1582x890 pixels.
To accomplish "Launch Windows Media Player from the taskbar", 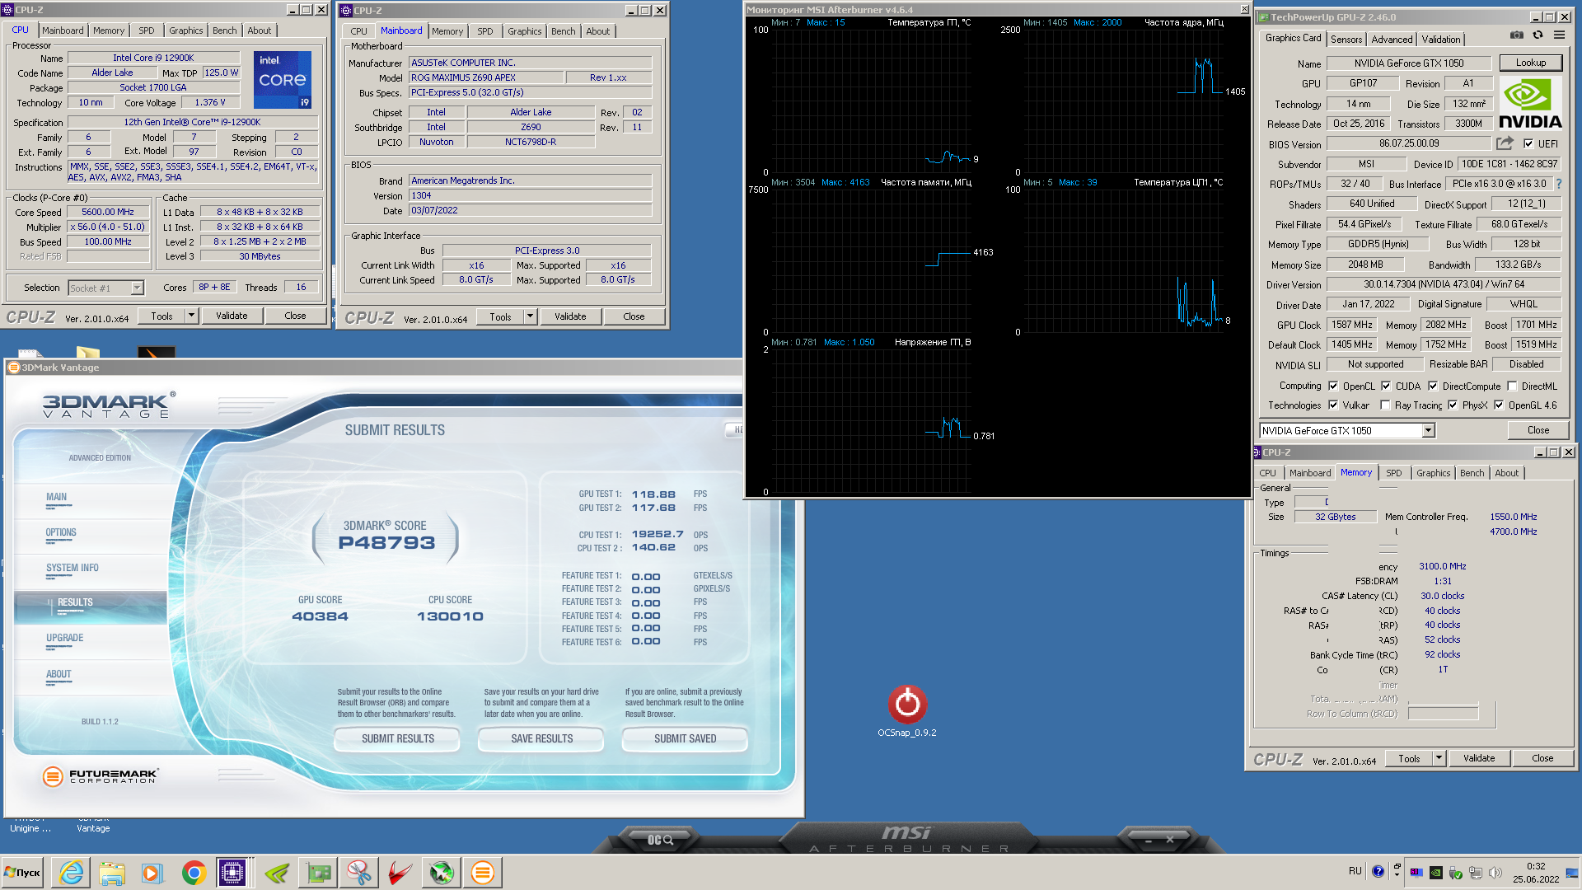I will [x=152, y=872].
